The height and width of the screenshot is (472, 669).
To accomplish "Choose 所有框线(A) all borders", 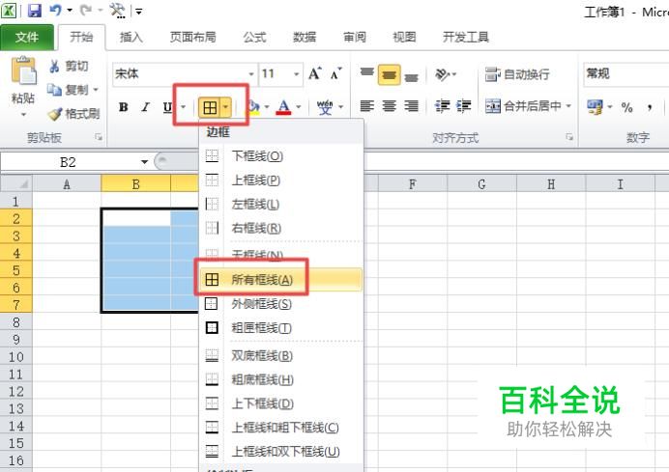I will pos(281,280).
